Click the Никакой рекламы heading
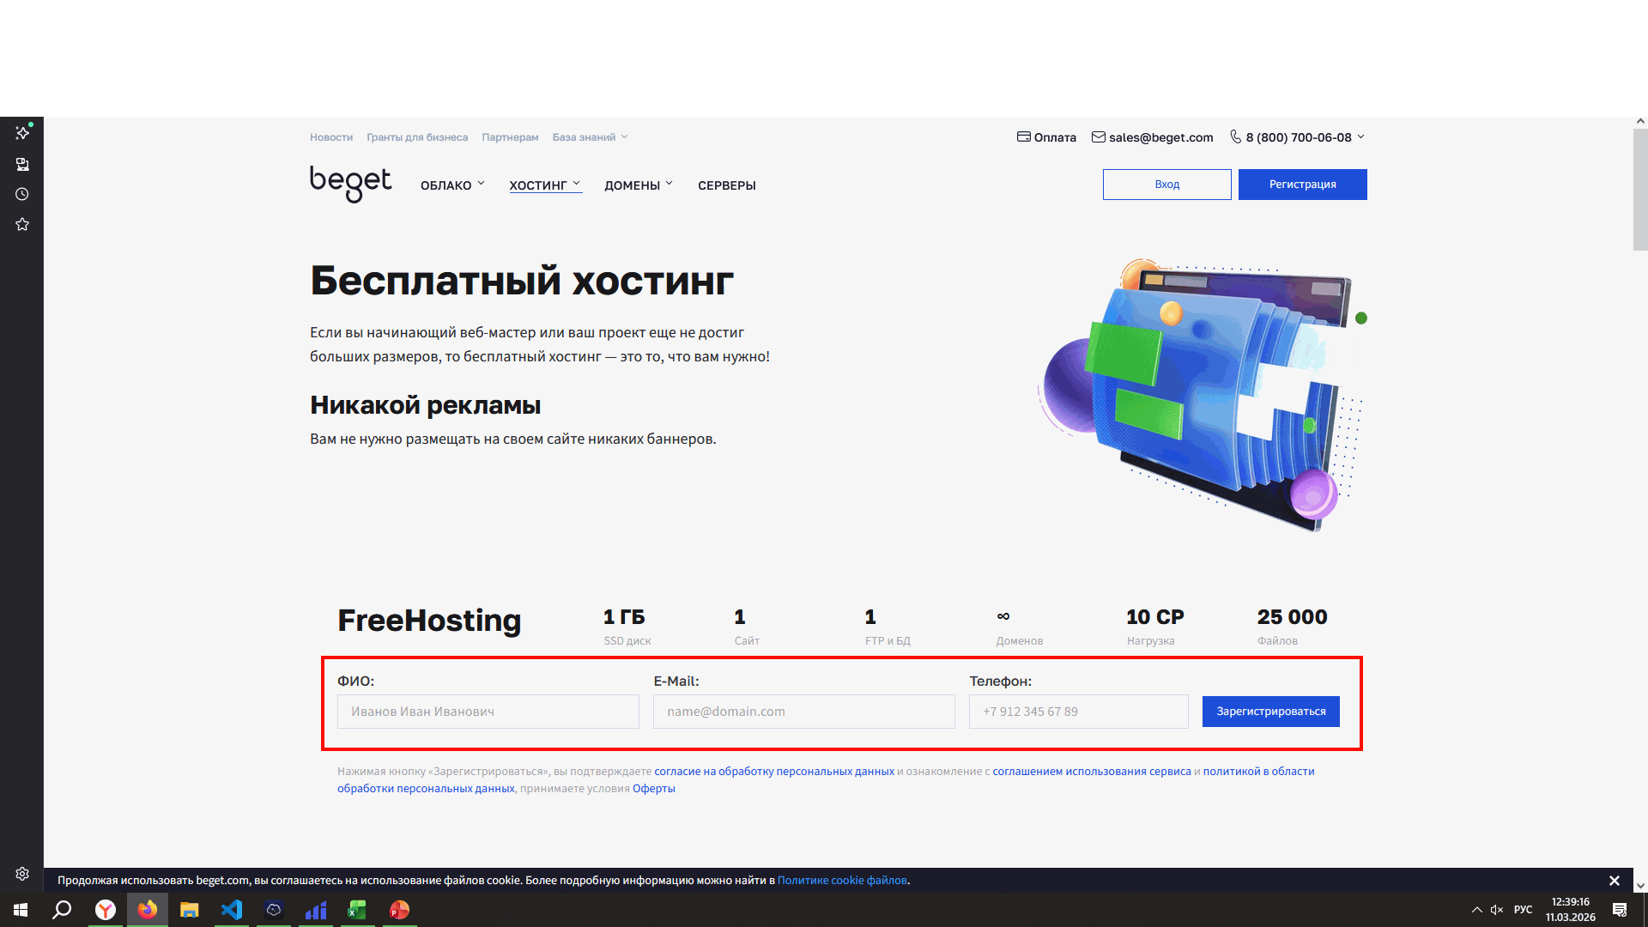 pyautogui.click(x=426, y=405)
